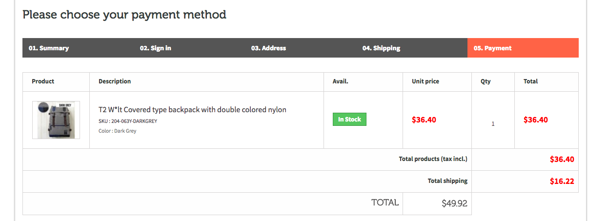Go back to the 01. Summary step
The image size is (608, 221).
pyautogui.click(x=49, y=48)
